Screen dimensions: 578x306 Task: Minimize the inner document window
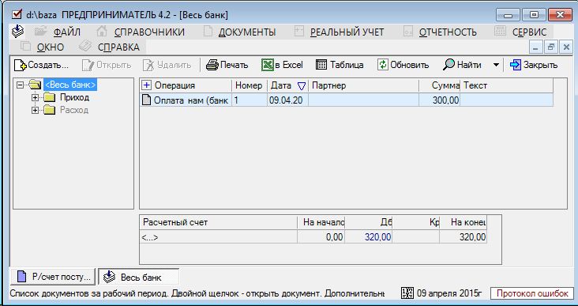point(536,47)
